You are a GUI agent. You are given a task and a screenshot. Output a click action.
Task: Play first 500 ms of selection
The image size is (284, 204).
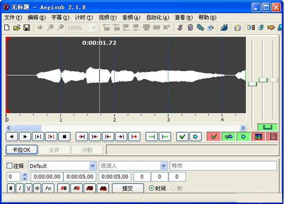108,137
